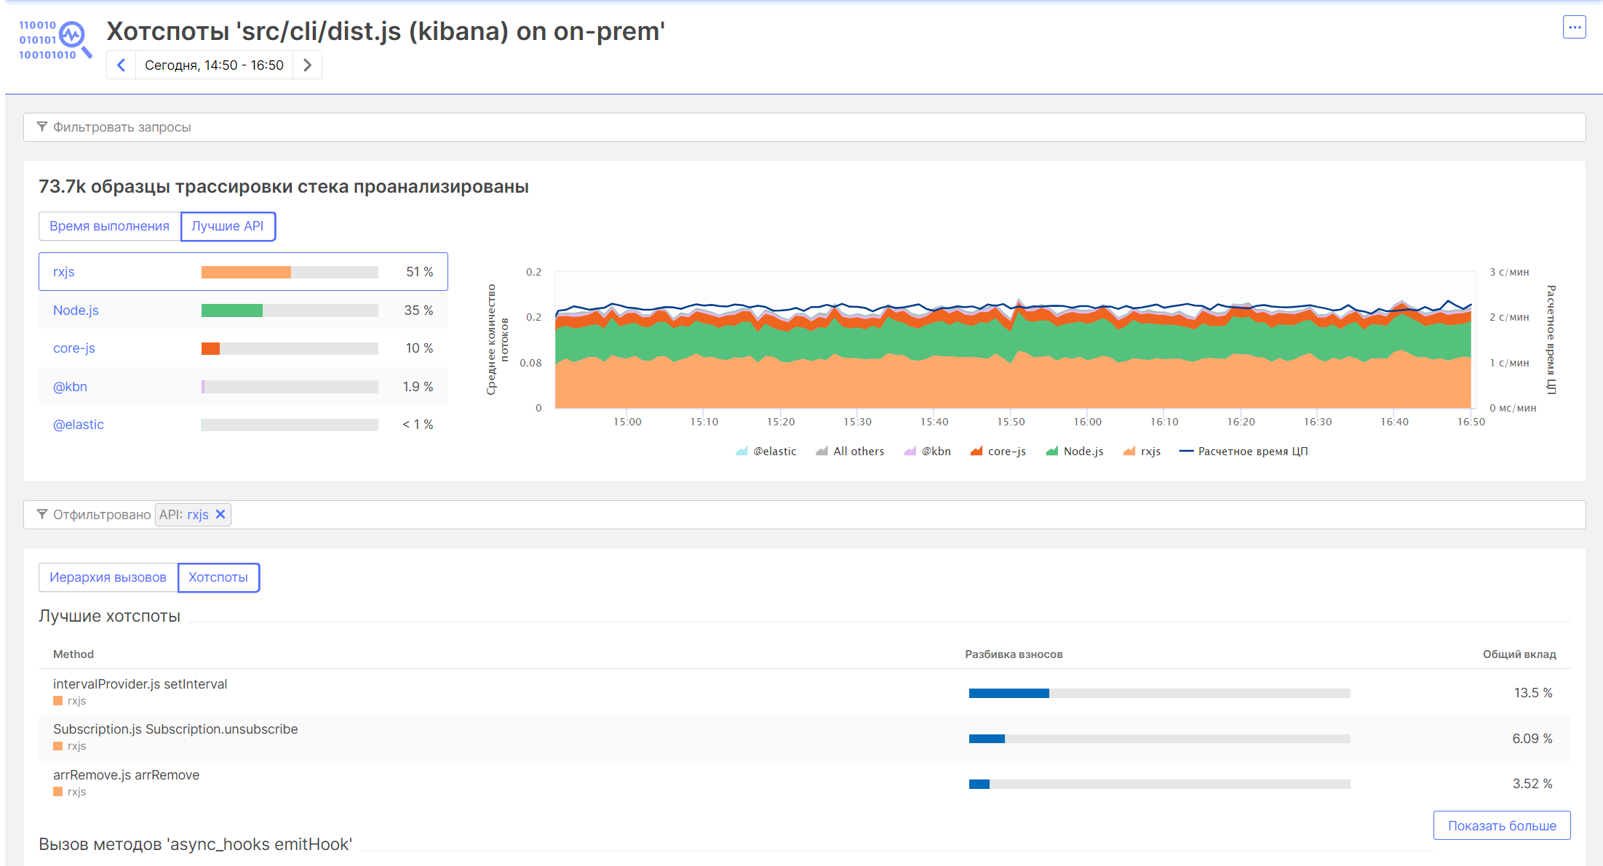Click the Показать больше button

1501,825
